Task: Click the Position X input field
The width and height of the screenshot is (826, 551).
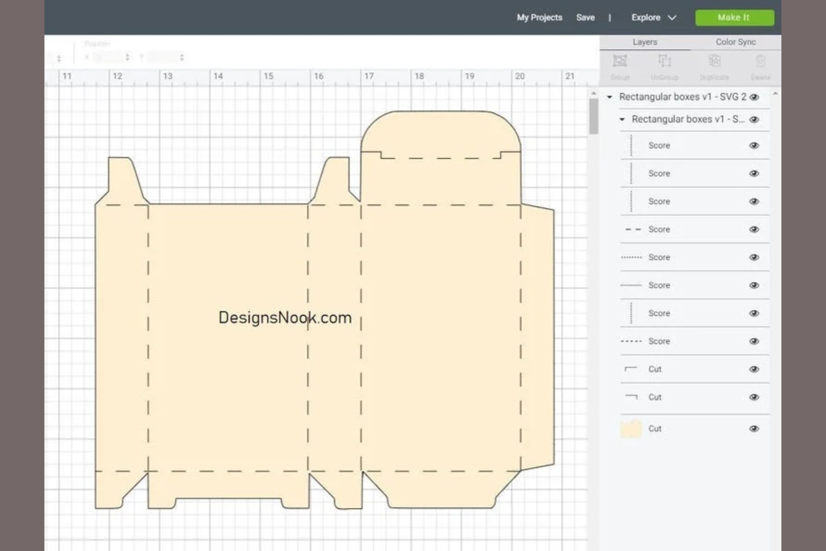Action: [108, 57]
